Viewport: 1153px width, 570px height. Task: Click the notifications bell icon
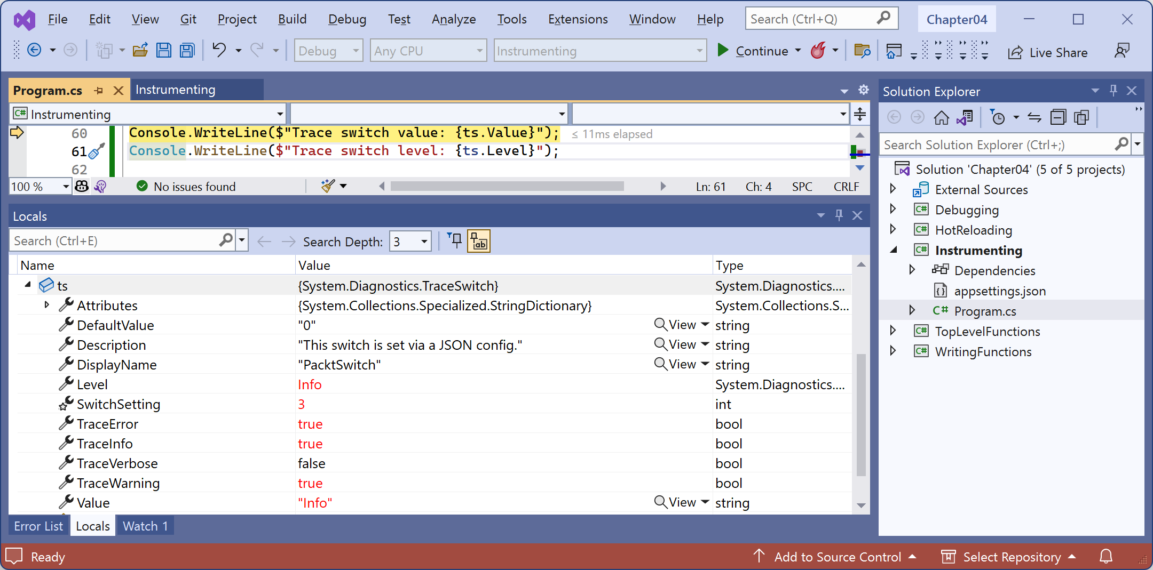coord(1106,557)
